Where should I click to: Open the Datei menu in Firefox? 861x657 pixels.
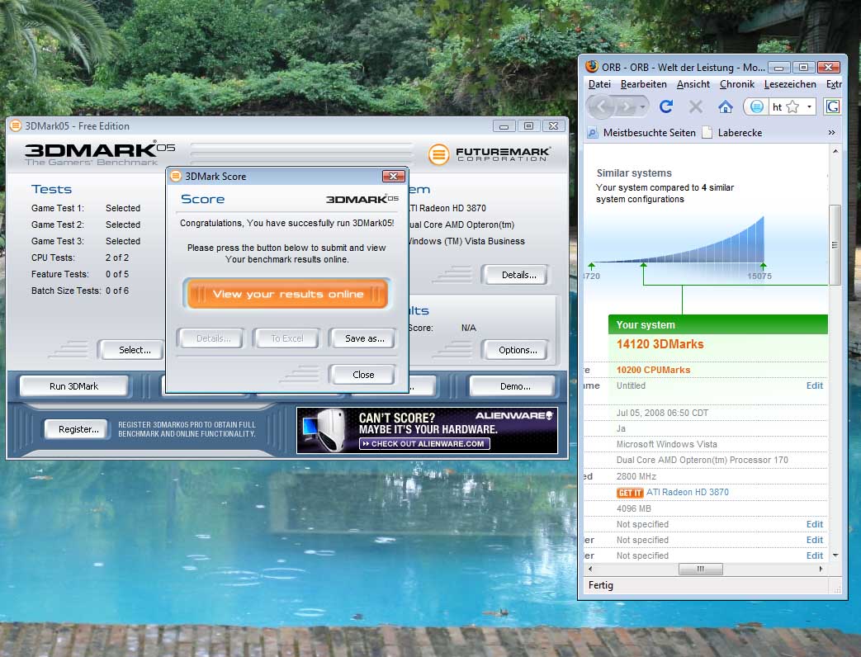click(599, 84)
